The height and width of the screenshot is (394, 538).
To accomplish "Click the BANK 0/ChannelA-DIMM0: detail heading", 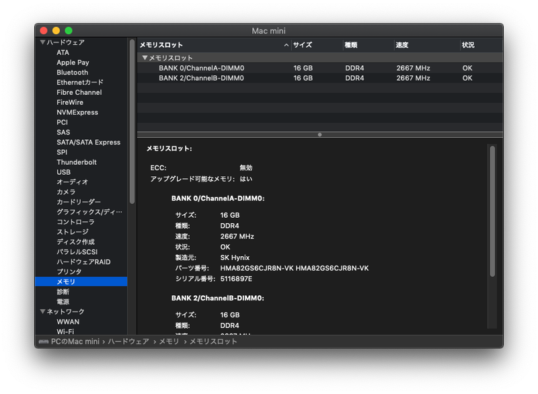I will [218, 198].
